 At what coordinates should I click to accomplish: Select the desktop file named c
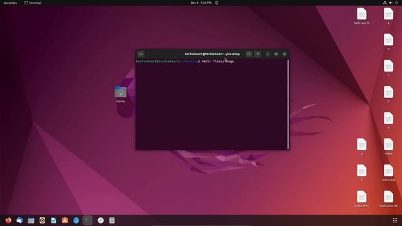[388, 68]
